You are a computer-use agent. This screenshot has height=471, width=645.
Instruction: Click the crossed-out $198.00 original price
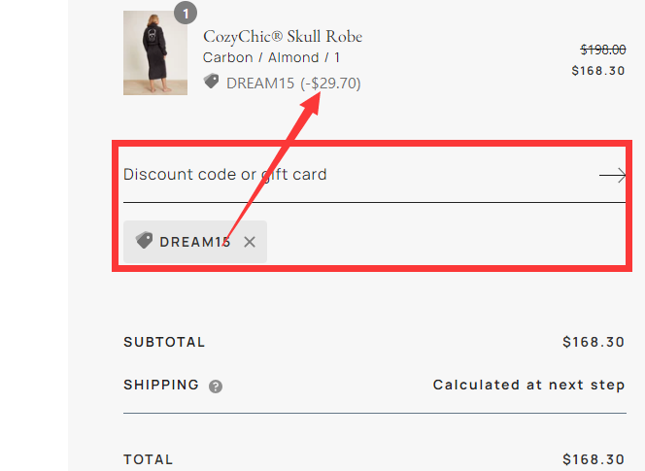point(602,50)
